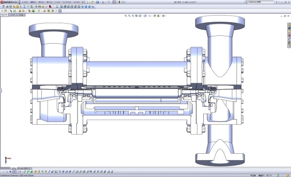Open the first menu next to SolidWorks logo
This screenshot has width=291, height=177.
click(x=25, y=2)
